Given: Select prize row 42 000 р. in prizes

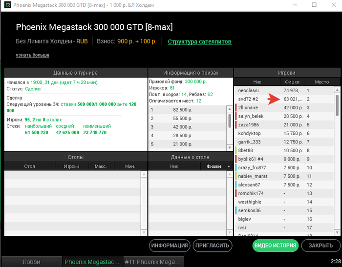Looking at the screenshot, I should click(x=188, y=127).
